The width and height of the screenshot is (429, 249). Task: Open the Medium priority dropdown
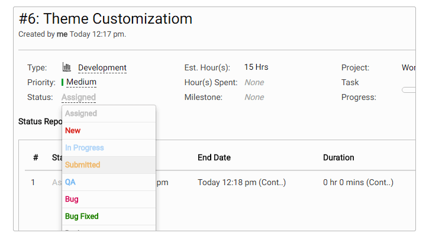pos(81,82)
